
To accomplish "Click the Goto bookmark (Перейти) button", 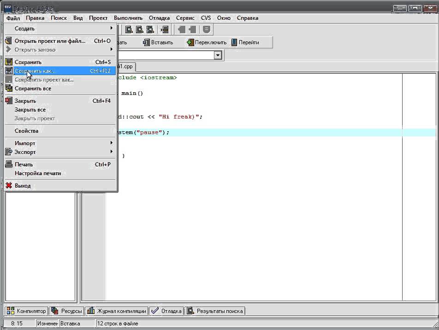I will click(245, 42).
